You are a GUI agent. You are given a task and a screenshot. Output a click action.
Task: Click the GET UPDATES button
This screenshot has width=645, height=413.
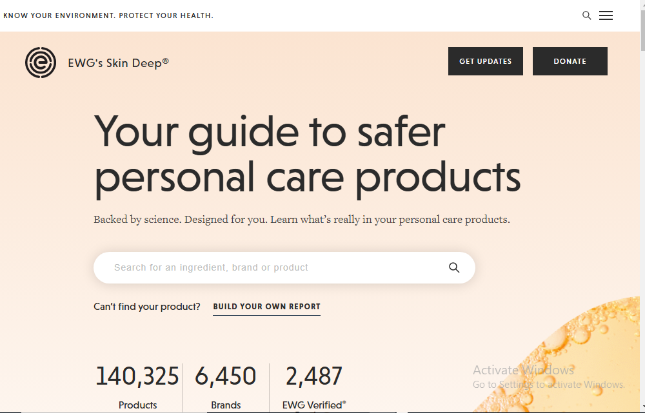click(485, 61)
